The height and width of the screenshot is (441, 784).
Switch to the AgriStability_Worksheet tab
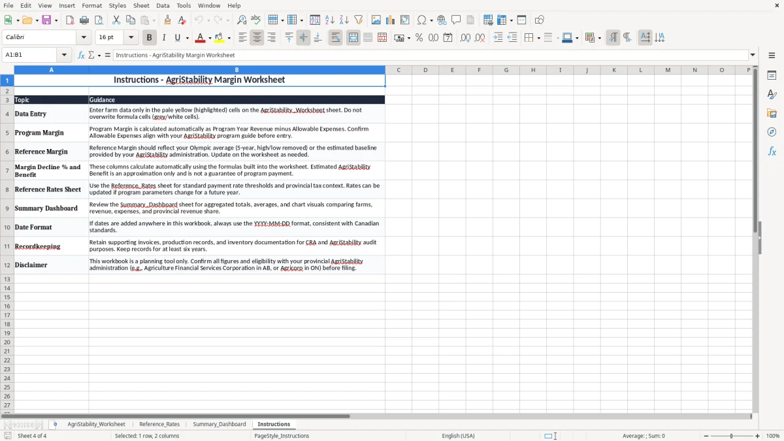click(96, 425)
